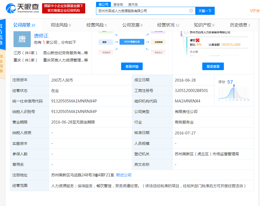260x206 pixels.
Task: Click the business status value 在业
Action: (x=55, y=91)
